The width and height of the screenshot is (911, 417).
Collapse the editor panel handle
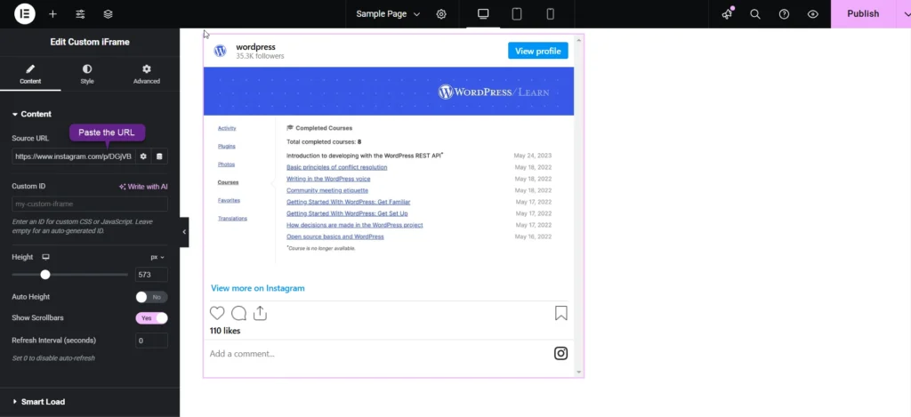(184, 232)
